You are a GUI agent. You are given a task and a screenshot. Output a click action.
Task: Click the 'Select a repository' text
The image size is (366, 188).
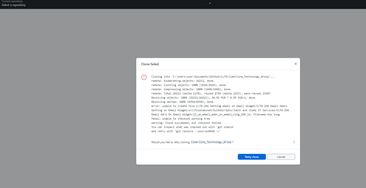coord(14,5)
